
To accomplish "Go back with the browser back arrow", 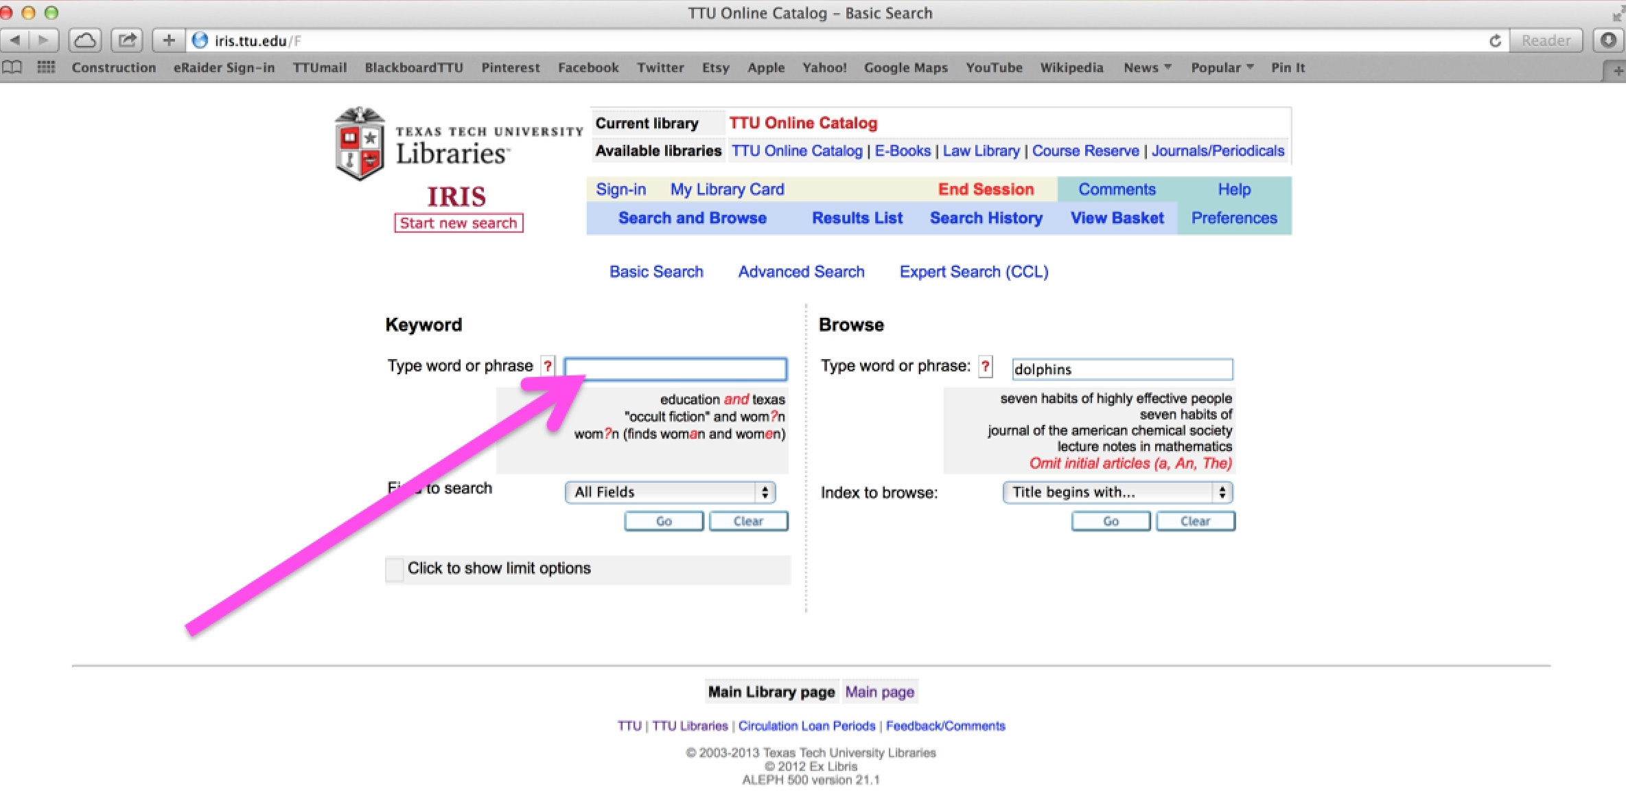I will coord(14,41).
